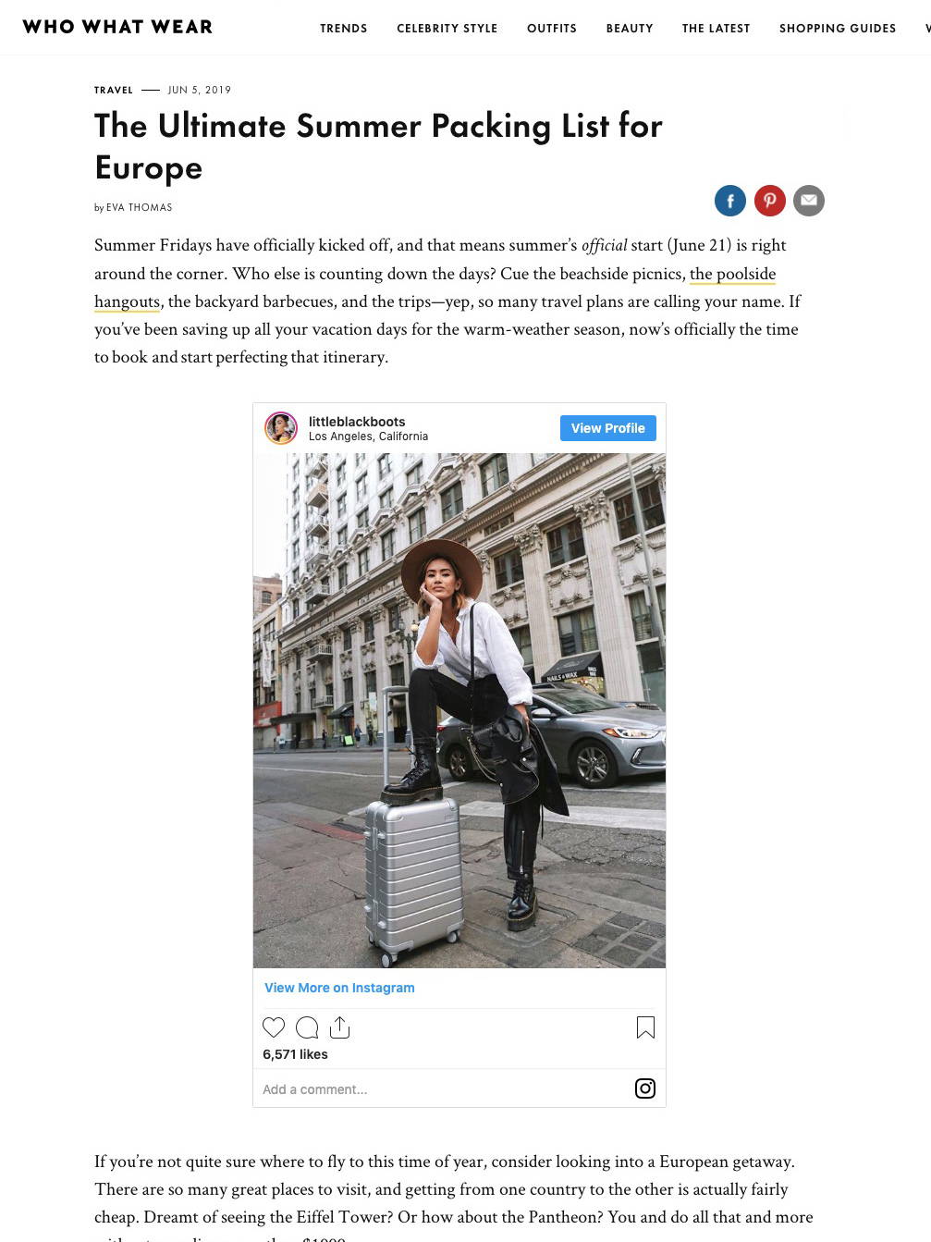Navigate to Outfits section
Image resolution: width=931 pixels, height=1242 pixels.
click(552, 29)
